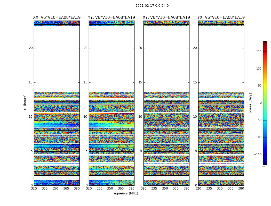Click the UT (hours) axis label
271x206 pixels.
[25, 103]
